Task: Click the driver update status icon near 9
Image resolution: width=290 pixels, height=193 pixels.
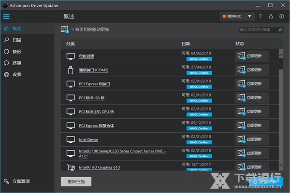Action: [x=65, y=29]
